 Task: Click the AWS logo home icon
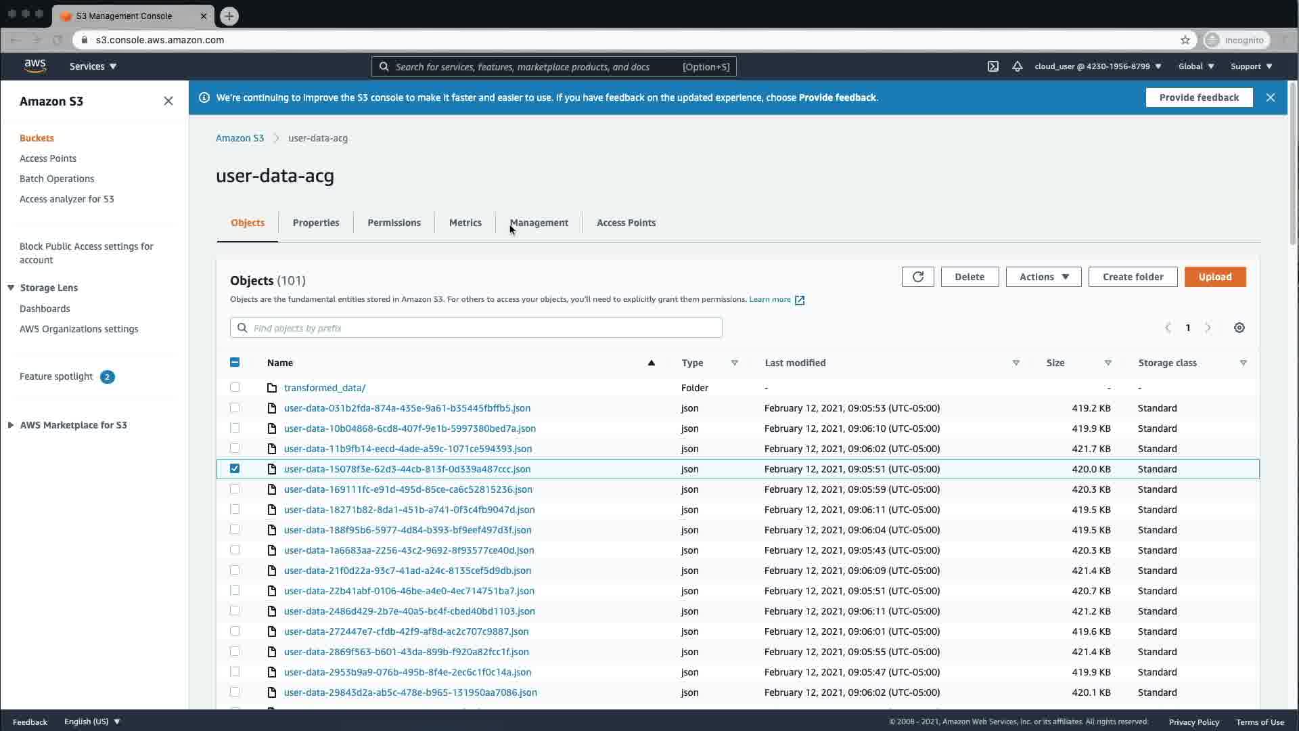tap(35, 66)
